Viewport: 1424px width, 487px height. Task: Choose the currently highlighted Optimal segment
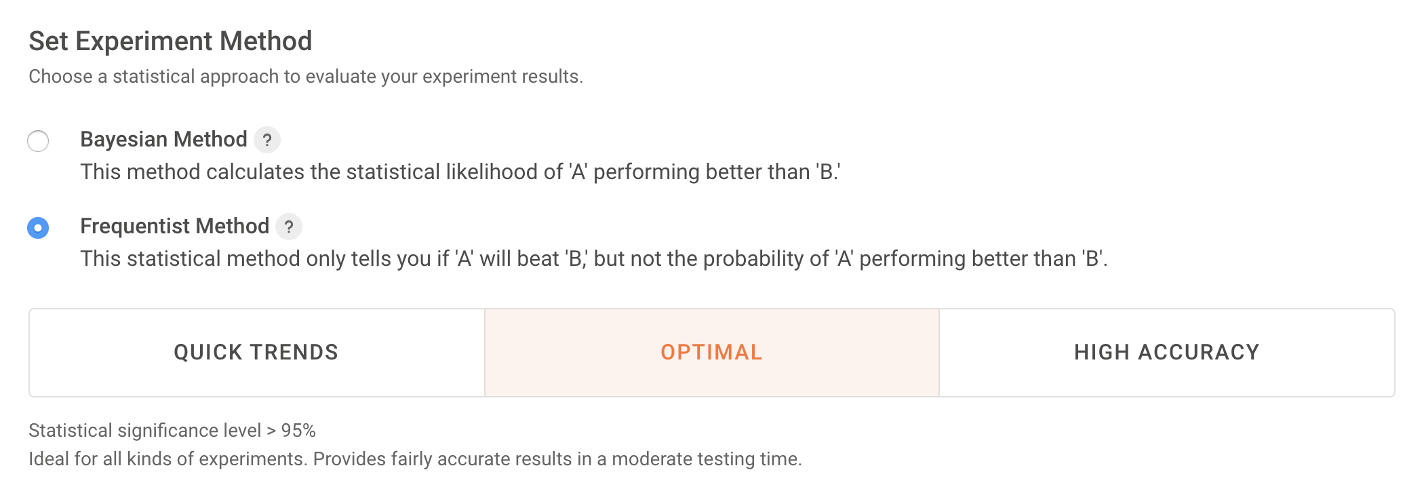click(711, 352)
